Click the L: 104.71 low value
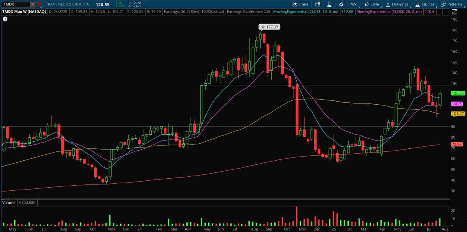Viewport: 467px width, 232px height. 116,12
